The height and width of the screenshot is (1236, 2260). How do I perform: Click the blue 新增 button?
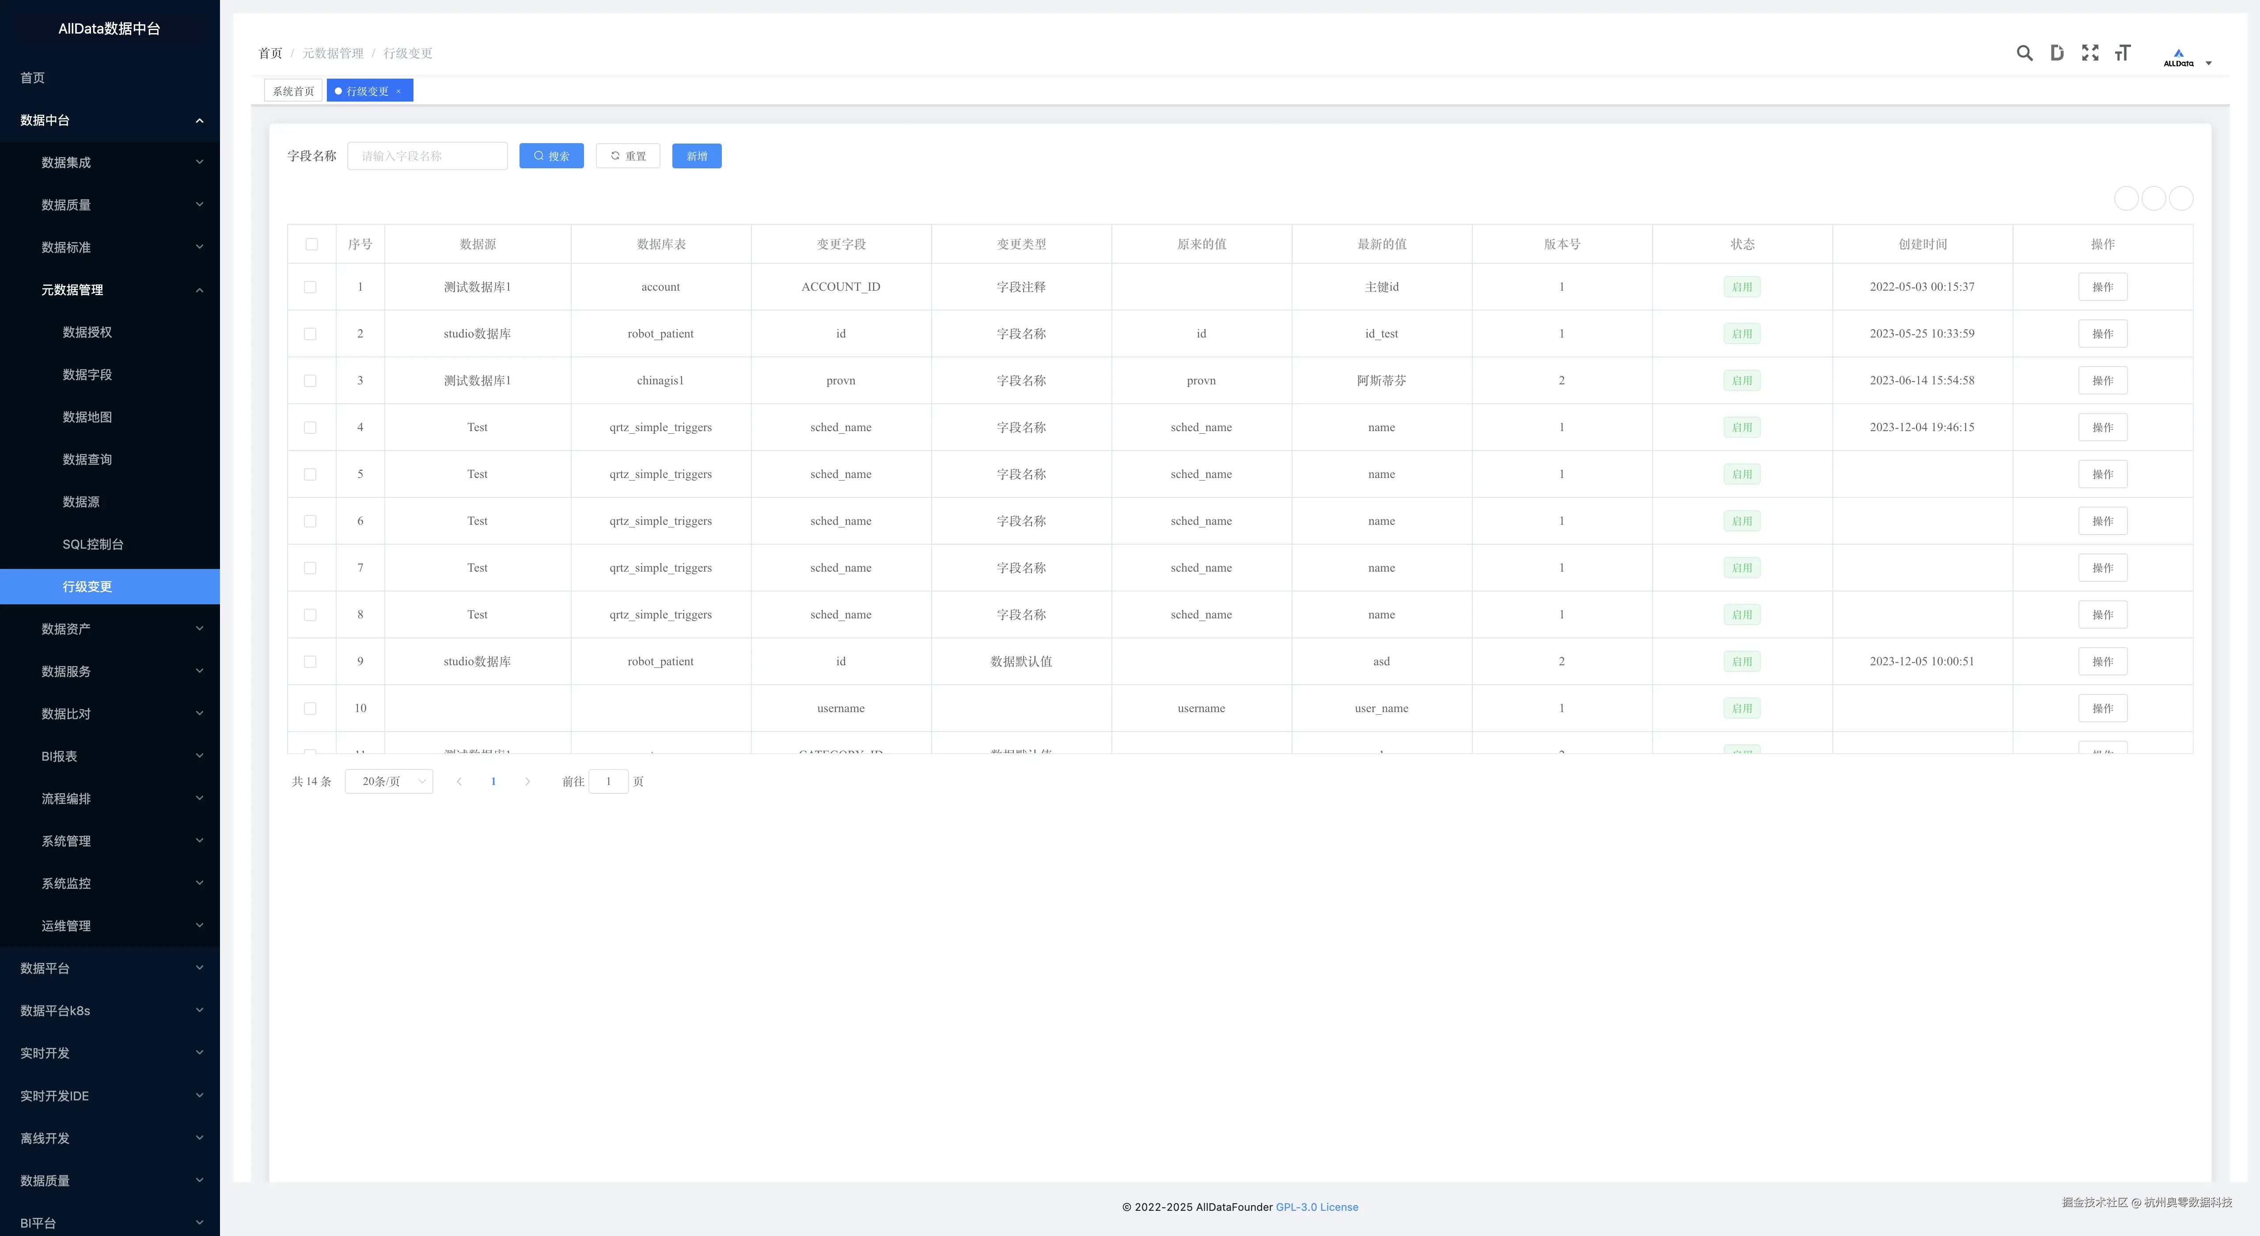click(x=697, y=156)
